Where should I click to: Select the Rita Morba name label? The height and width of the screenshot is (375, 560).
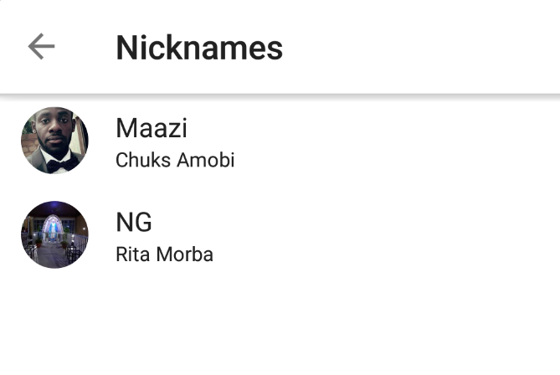pos(164,254)
